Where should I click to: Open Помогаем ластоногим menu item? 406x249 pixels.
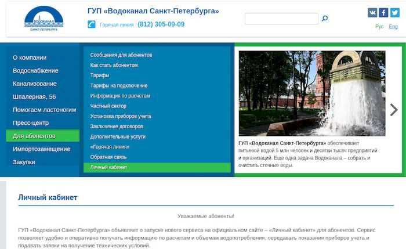pyautogui.click(x=45, y=110)
